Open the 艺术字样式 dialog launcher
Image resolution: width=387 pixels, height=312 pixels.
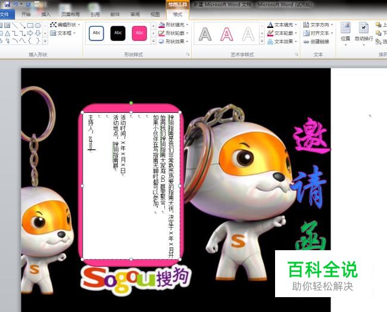[x=297, y=55]
